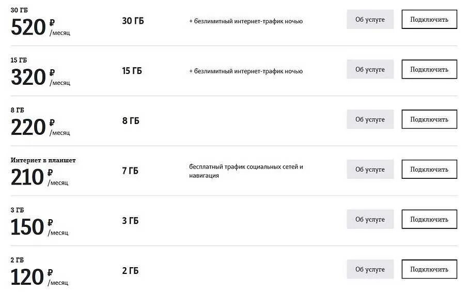Click the 150 ₽ per month price

pyautogui.click(x=39, y=227)
